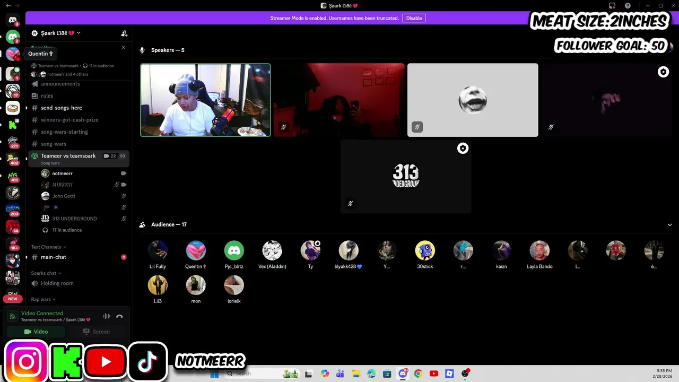
Task: Go back using the title bar arrow
Action: 8,5
